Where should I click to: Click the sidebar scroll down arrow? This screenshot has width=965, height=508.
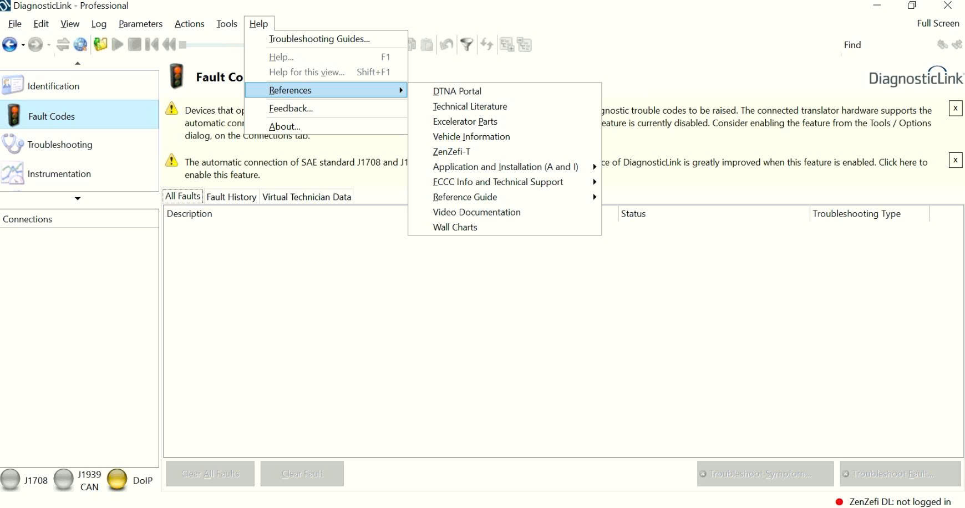[x=78, y=198]
